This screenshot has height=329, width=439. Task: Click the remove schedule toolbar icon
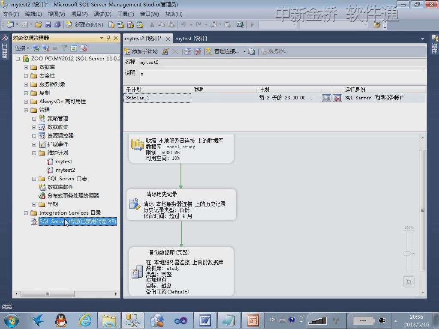tap(198, 51)
